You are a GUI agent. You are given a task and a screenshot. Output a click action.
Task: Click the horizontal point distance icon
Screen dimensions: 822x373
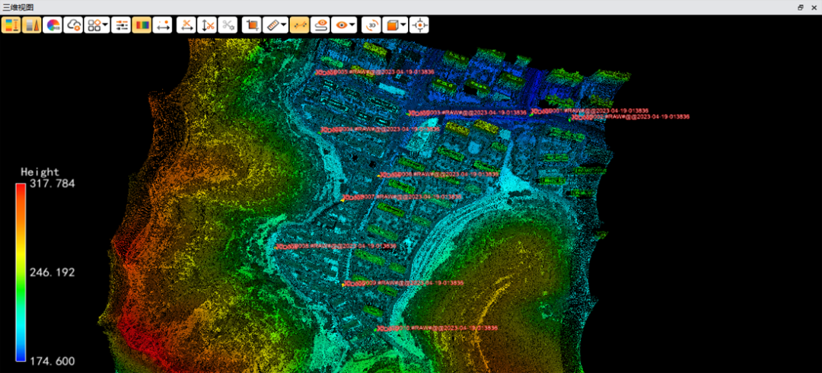[163, 25]
